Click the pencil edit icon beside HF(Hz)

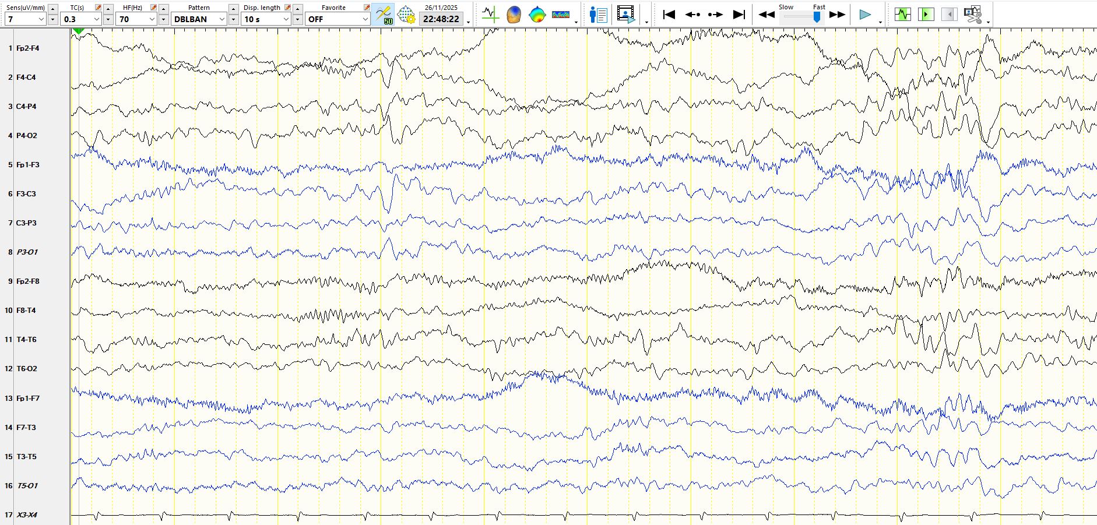[x=153, y=8]
